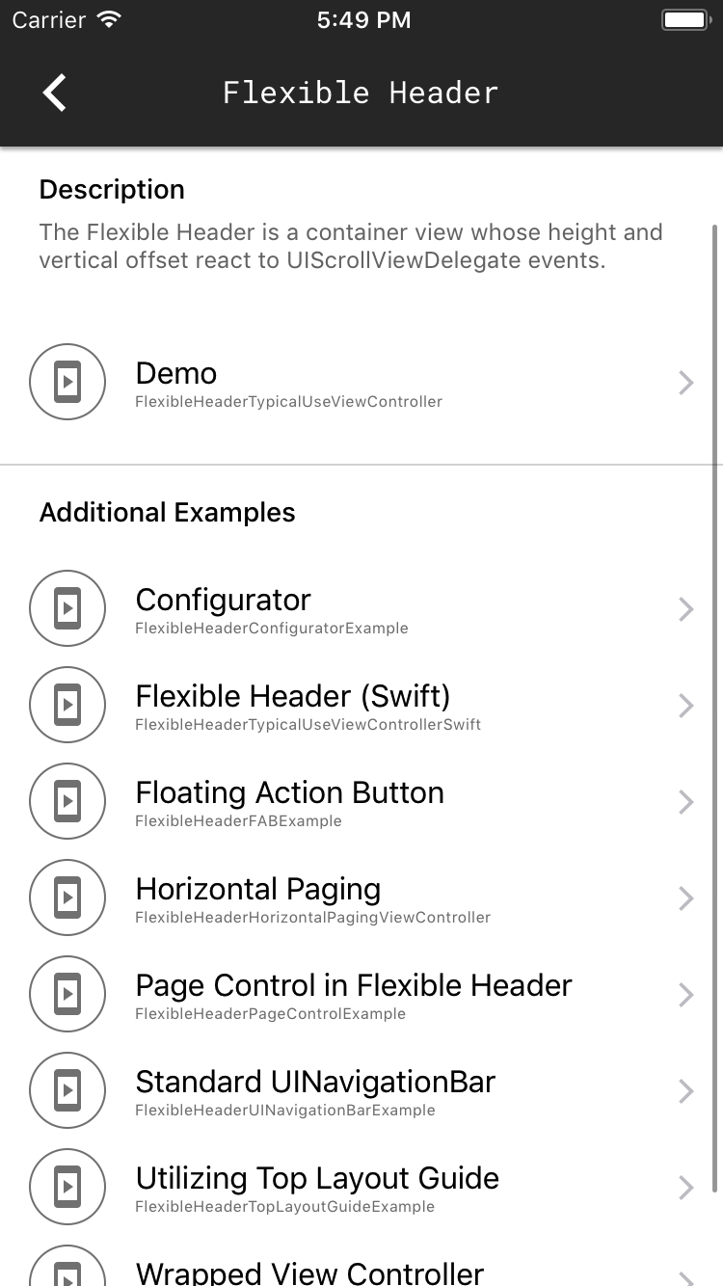The height and width of the screenshot is (1286, 723).
Task: Open Page Control in Flexible Header example
Action: [x=361, y=995]
